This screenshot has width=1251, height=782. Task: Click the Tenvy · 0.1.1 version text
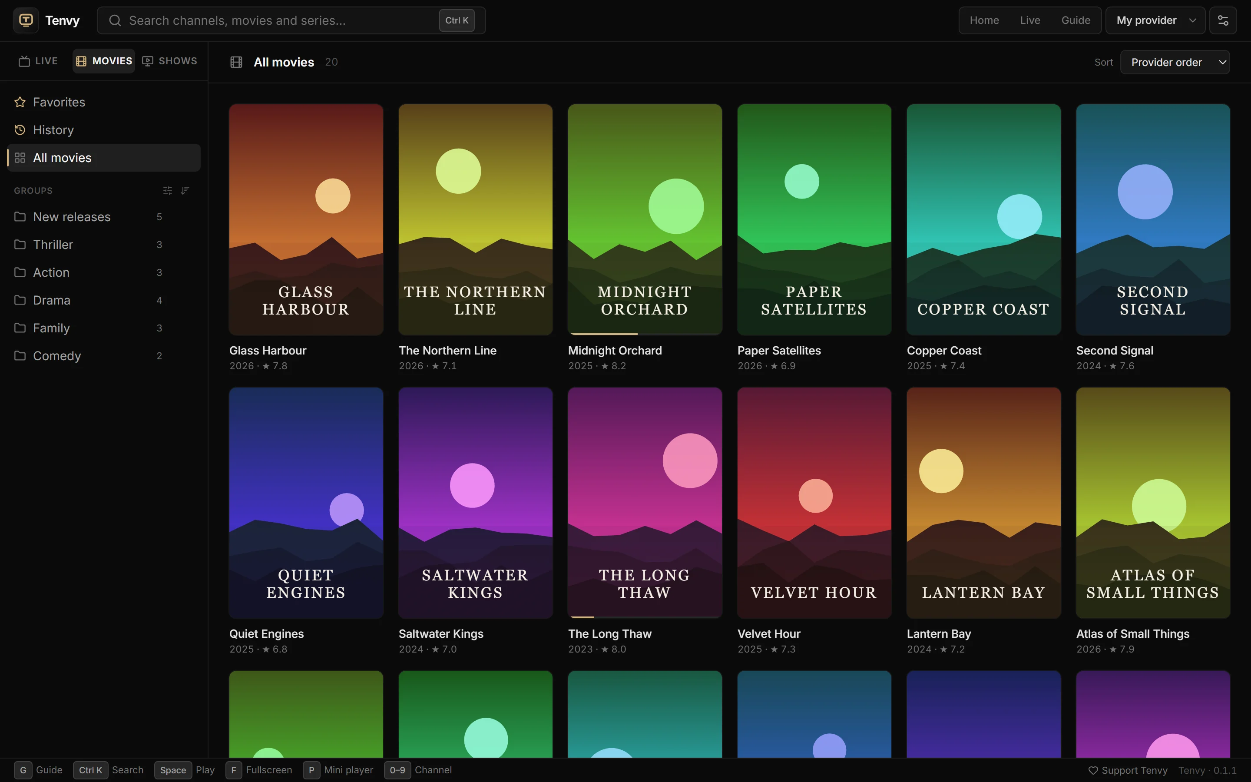click(x=1207, y=771)
